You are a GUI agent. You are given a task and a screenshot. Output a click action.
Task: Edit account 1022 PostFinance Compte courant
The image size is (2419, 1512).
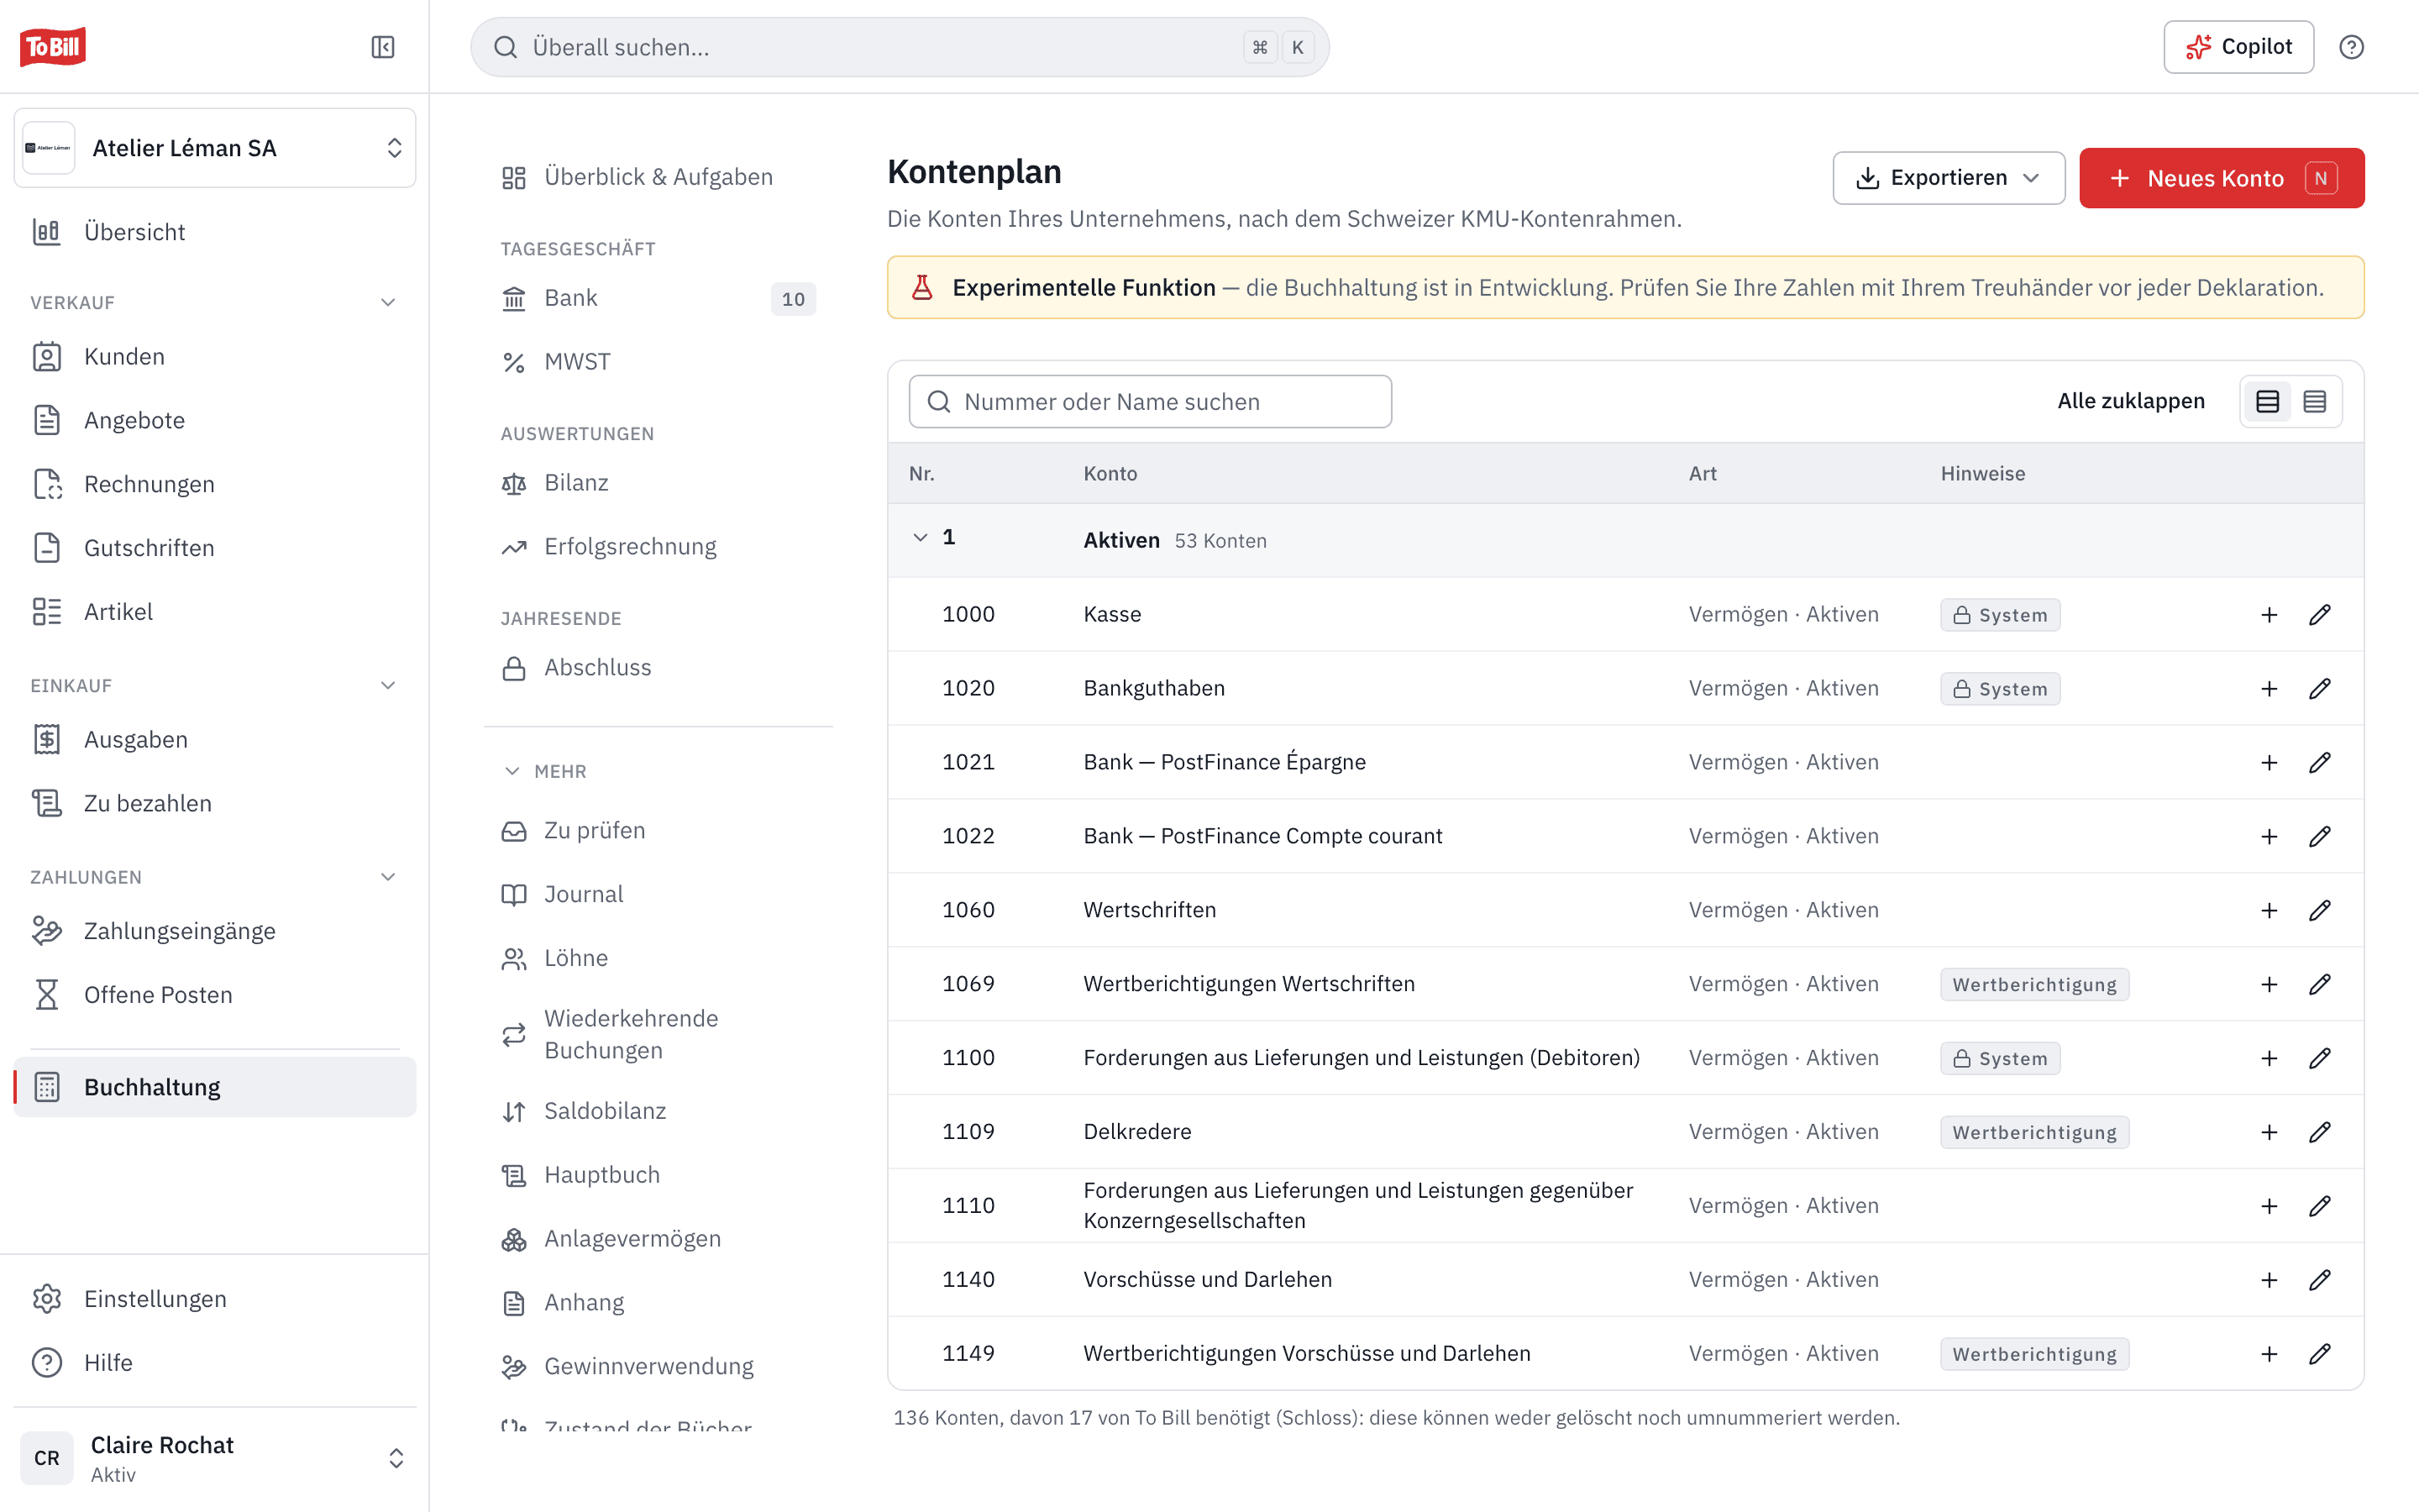click(2320, 836)
